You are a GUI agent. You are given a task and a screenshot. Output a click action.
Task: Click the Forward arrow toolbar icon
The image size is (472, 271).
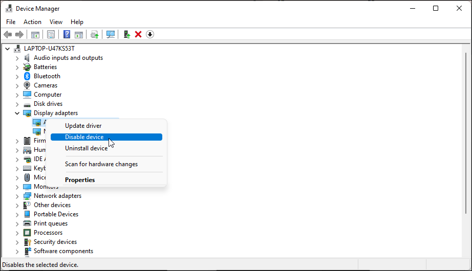coord(19,35)
